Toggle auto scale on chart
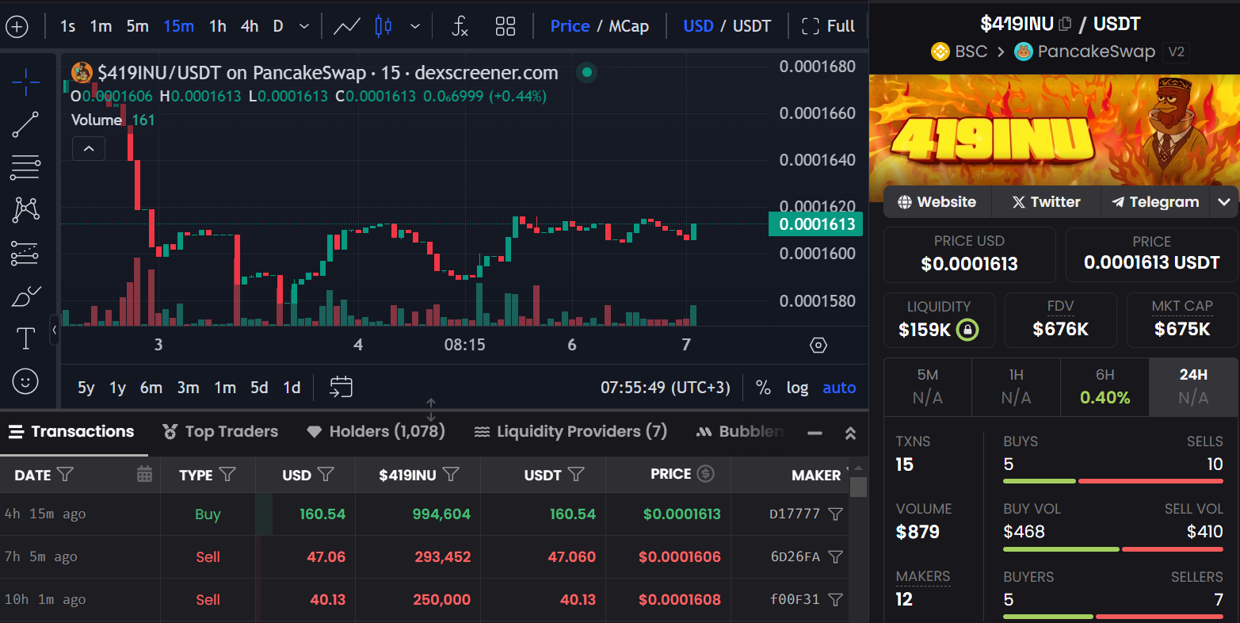This screenshot has height=623, width=1240. 839,388
